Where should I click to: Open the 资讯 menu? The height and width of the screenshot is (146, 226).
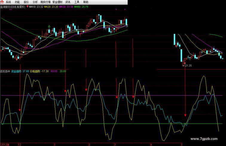click(x=68, y=2)
